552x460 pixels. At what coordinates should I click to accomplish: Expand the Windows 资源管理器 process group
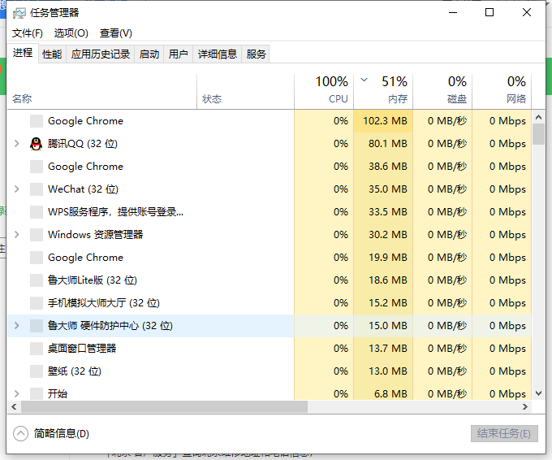click(x=17, y=235)
